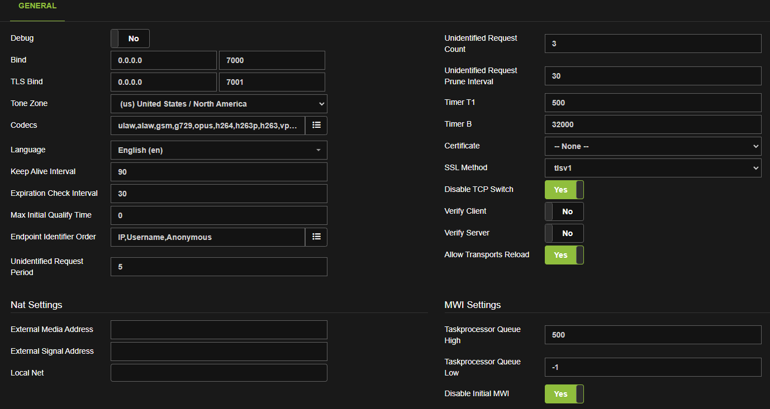Click the Local Net field
770x409 pixels.
pos(219,373)
